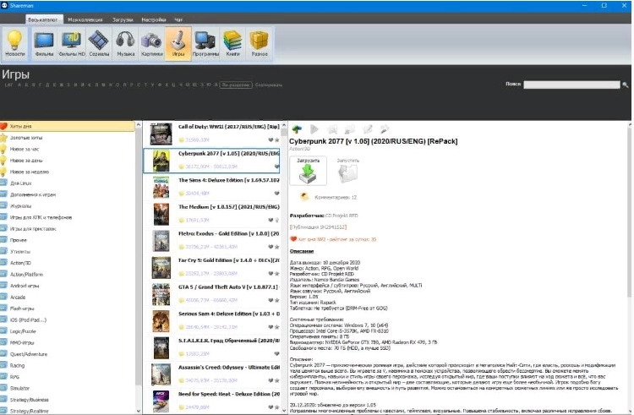Click the heart icon on The Sims 4 row
634x415 pixels.
[x=277, y=194]
